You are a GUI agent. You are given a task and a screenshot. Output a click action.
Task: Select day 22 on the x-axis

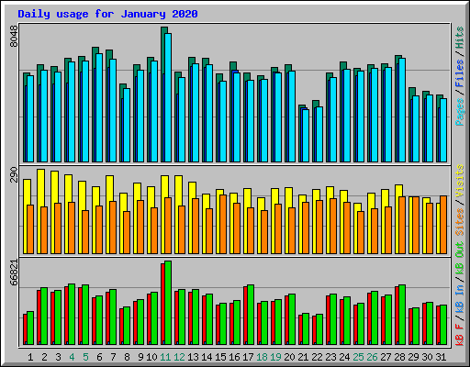click(317, 357)
